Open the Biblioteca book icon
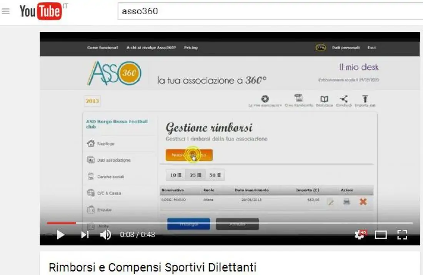This screenshot has height=275, width=423. [324, 101]
